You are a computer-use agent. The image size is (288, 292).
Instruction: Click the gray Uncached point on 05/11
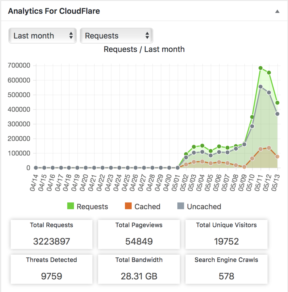click(x=260, y=87)
